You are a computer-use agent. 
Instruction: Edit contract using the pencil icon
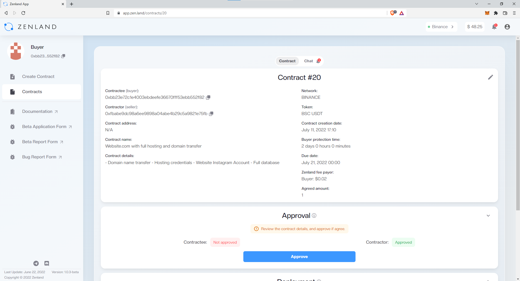coord(490,77)
